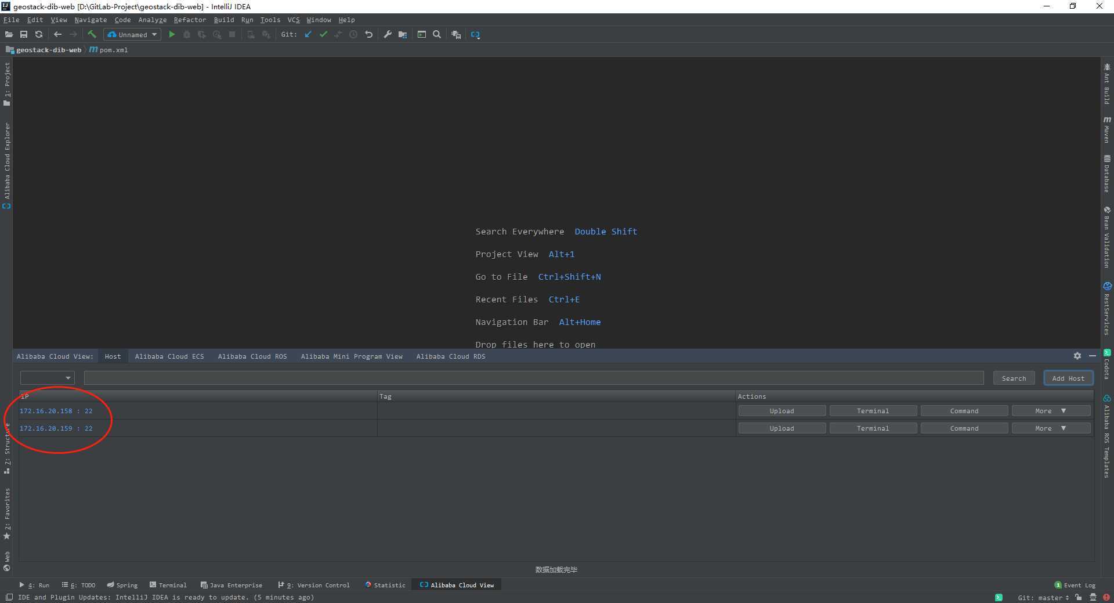The height and width of the screenshot is (603, 1114).
Task: Click Command for host 172.16.20.158
Action: (964, 411)
